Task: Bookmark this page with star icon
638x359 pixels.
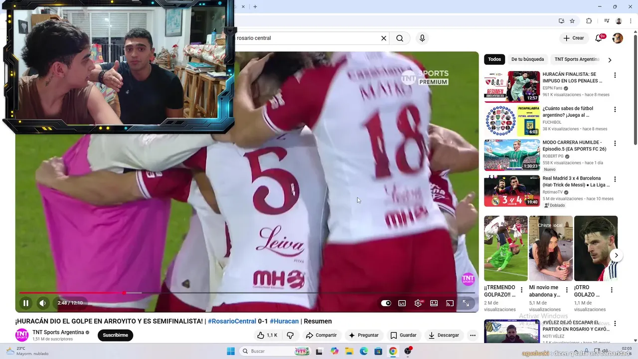Action: coord(572,21)
